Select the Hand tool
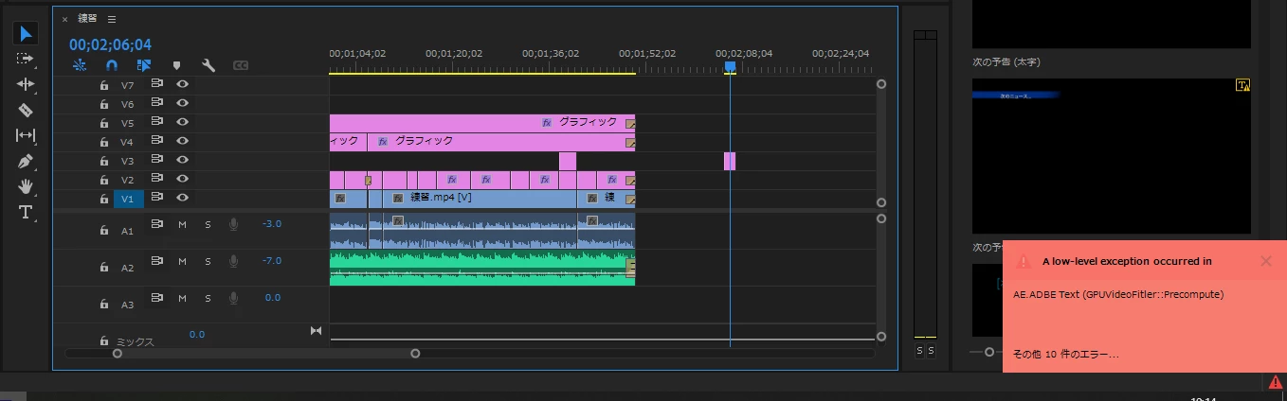1287x401 pixels. pyautogui.click(x=26, y=186)
